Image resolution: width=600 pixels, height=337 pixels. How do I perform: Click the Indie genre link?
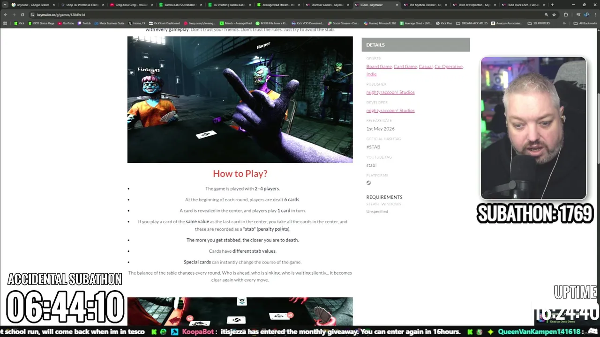[371, 74]
